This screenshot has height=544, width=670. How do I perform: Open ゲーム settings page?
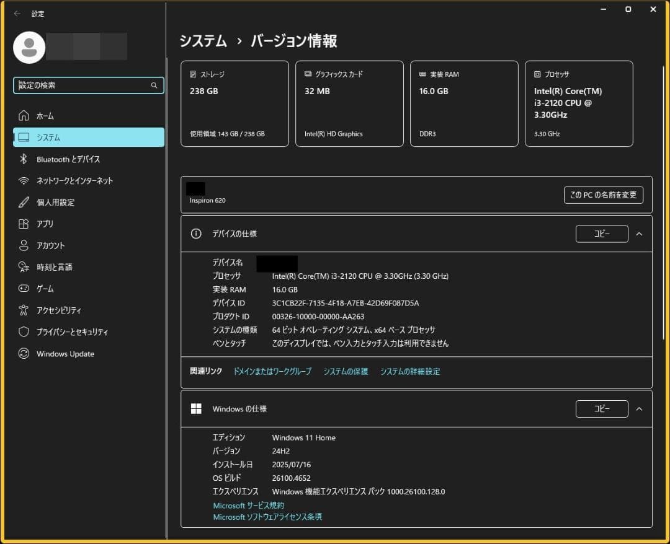(89, 289)
